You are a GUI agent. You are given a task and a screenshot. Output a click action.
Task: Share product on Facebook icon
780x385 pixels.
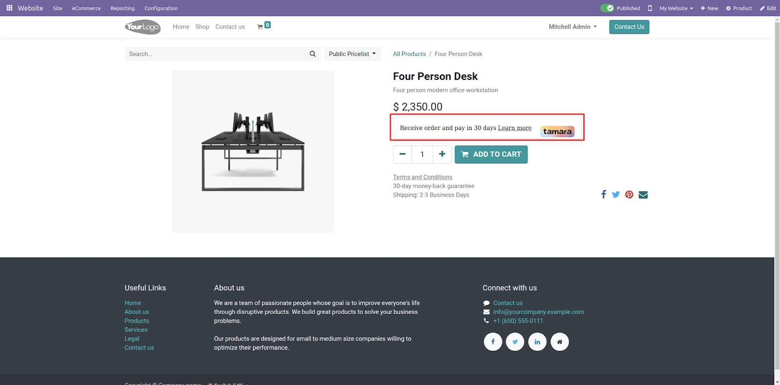[604, 195]
